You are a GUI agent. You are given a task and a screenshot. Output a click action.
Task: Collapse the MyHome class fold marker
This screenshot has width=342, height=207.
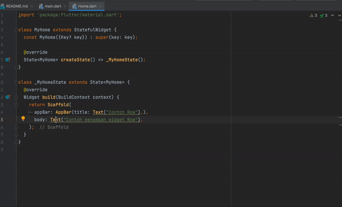pos(16,30)
